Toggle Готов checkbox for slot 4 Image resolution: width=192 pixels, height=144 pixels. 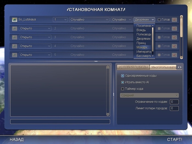[159, 46]
